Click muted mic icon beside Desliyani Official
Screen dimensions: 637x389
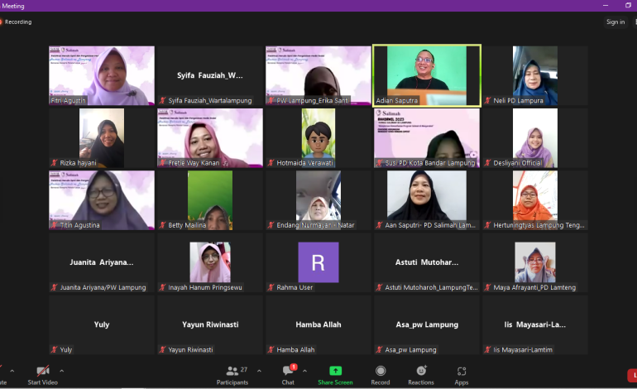pyautogui.click(x=487, y=163)
